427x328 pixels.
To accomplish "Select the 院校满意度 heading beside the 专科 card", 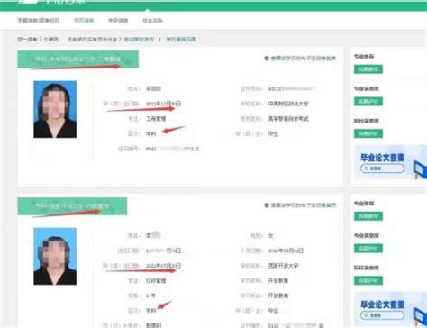I will tap(367, 268).
